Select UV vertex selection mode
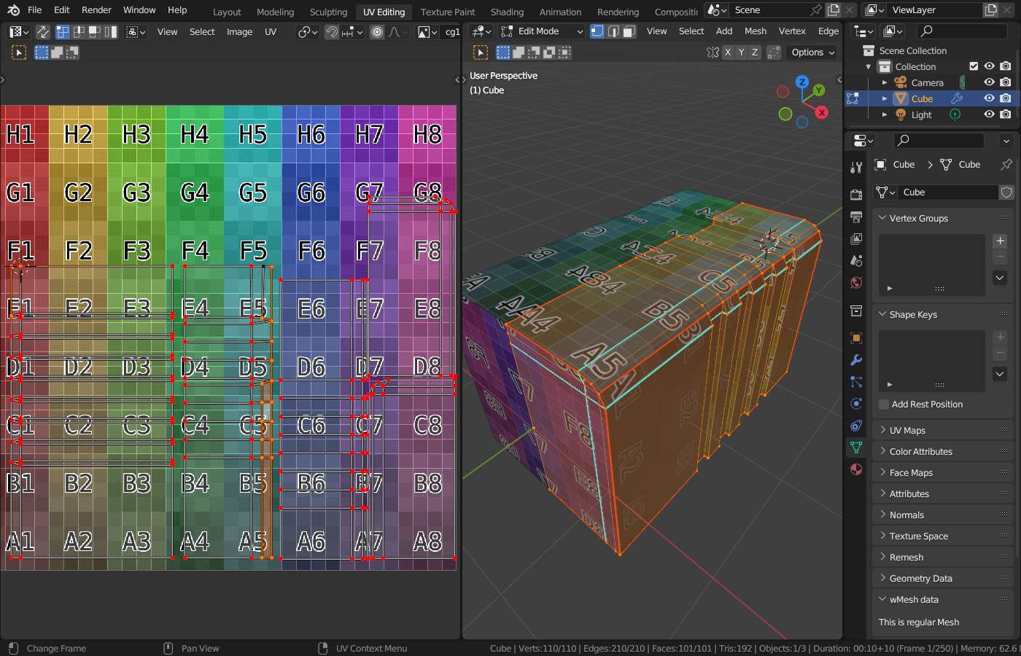This screenshot has height=656, width=1021. pos(63,32)
